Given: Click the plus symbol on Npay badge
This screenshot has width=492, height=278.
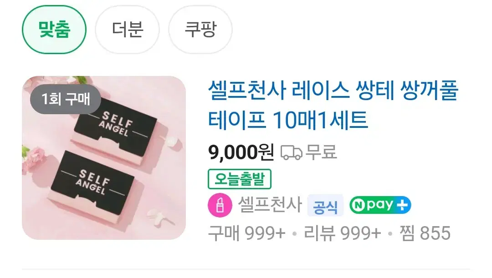Looking at the screenshot, I should pos(402,205).
